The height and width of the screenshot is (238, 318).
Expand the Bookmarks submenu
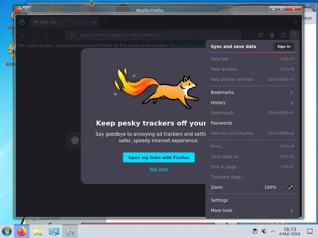pyautogui.click(x=252, y=92)
